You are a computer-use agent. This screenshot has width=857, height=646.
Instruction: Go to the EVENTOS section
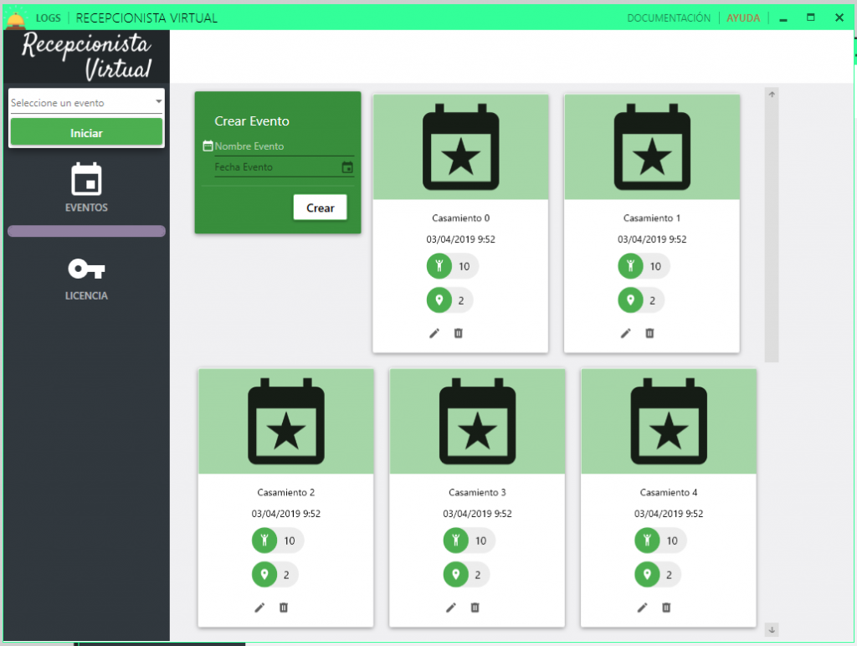(86, 187)
